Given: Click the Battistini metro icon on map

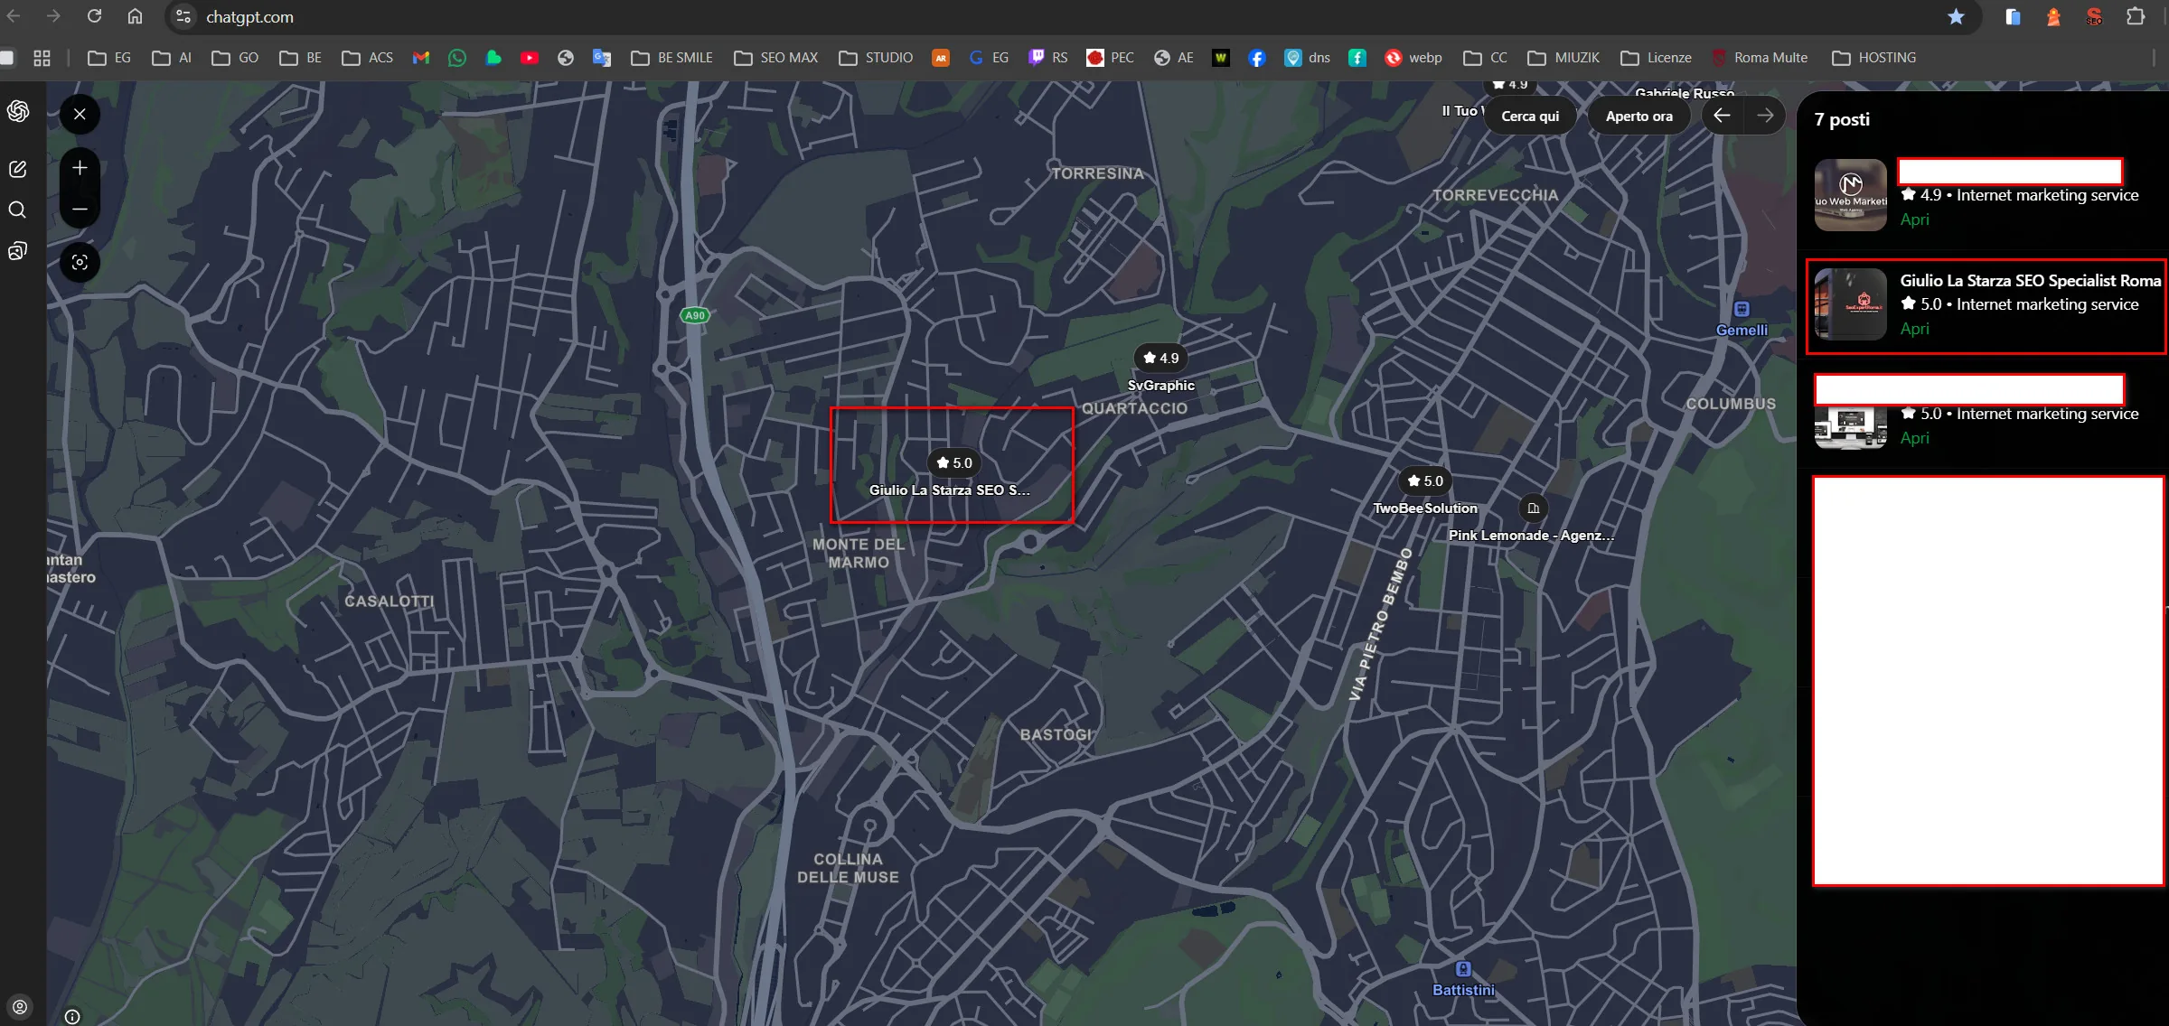Looking at the screenshot, I should [x=1463, y=969].
